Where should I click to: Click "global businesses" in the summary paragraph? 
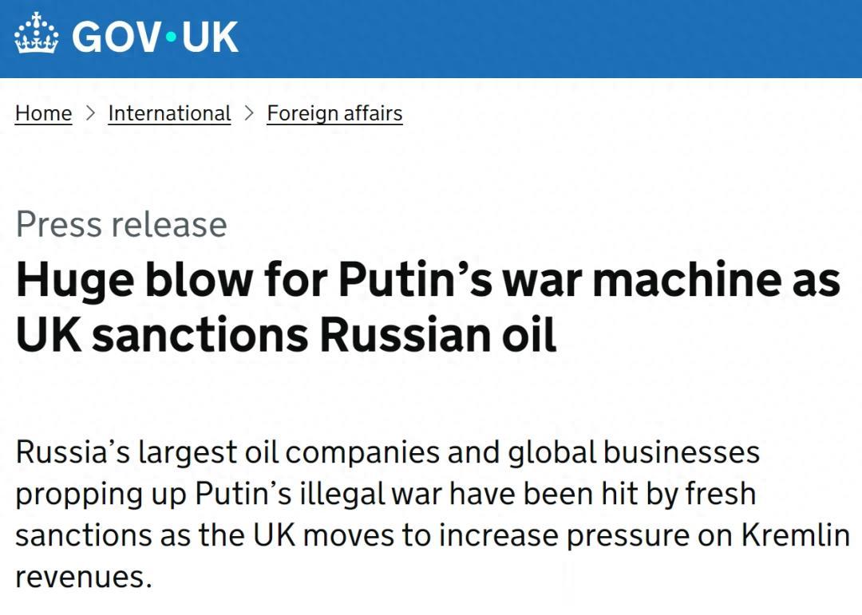[x=633, y=452]
